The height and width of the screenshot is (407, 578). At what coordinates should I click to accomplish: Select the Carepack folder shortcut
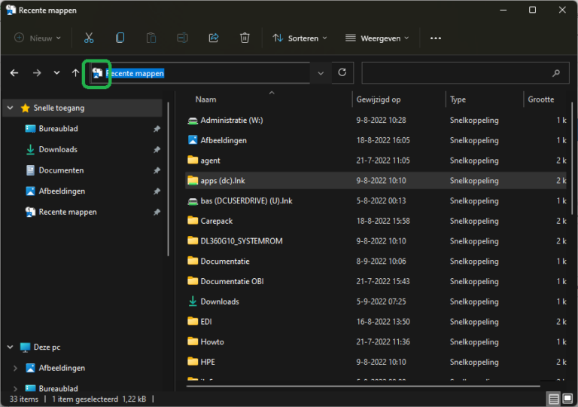[216, 221]
